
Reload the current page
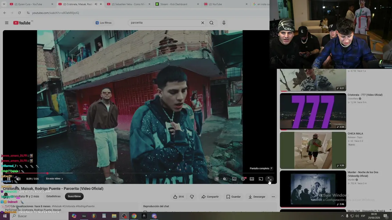(x=19, y=13)
